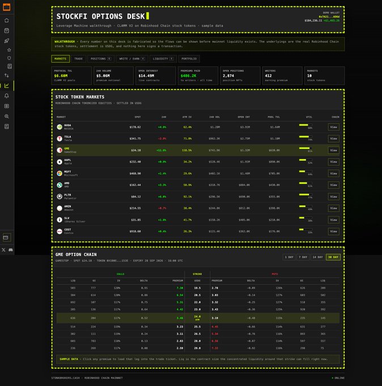Viewport: 382px width, 386px height.
Task: Select the 7 Day expiry option
Action: point(303,257)
